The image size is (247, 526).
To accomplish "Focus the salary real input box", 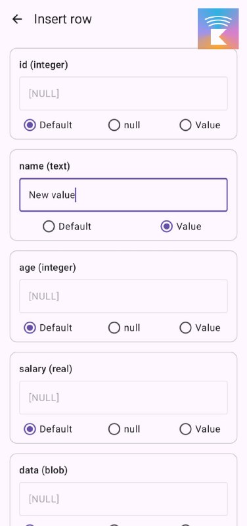I will click(x=123, y=398).
